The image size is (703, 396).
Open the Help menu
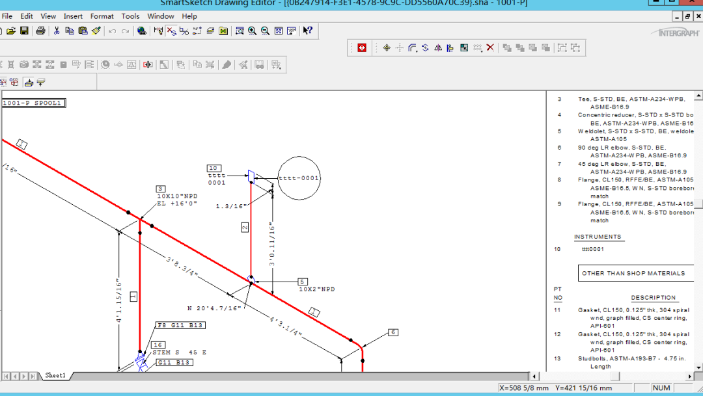[189, 16]
